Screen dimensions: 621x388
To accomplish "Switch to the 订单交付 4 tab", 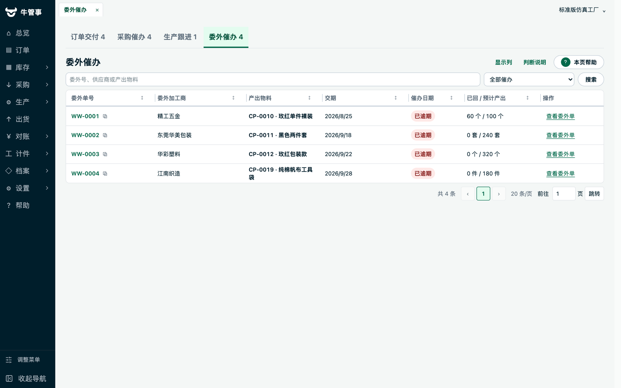I will 88,37.
